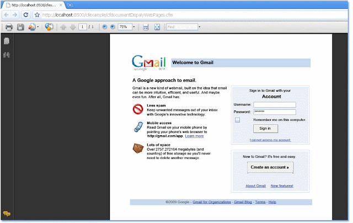This screenshot has width=353, height=223.
Task: Open the Pages panel in left sidebar
Action: (x=7, y=41)
